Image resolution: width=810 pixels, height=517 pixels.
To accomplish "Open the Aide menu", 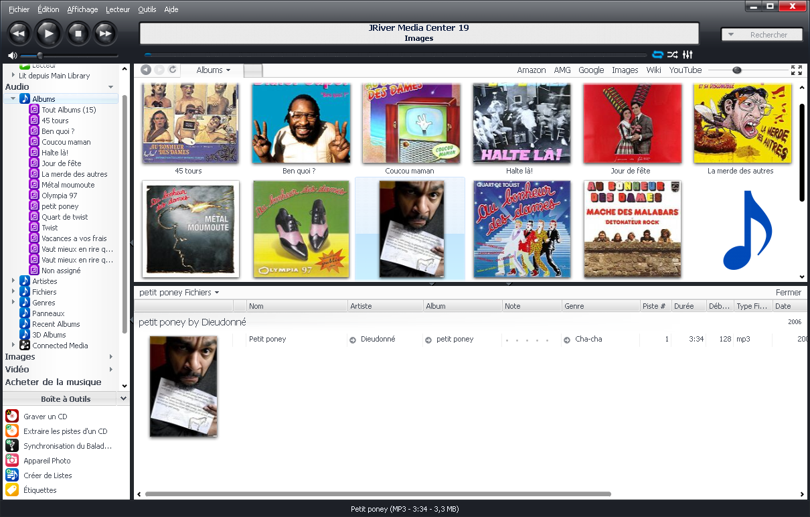I will (171, 9).
